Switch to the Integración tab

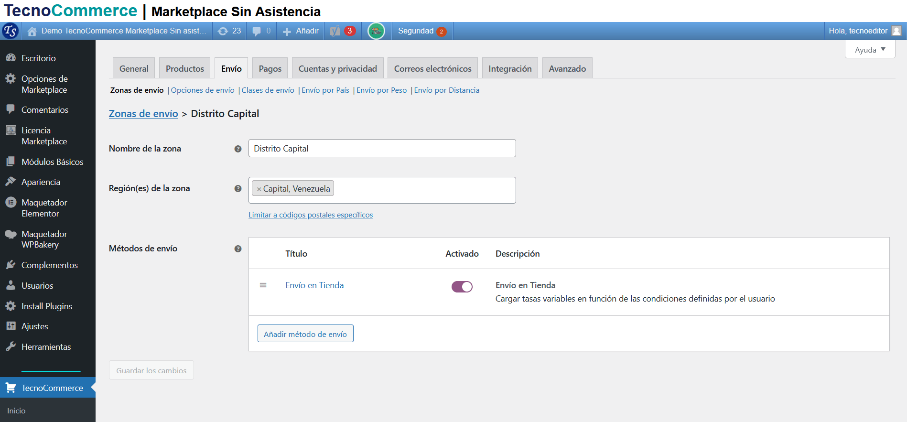(x=510, y=68)
